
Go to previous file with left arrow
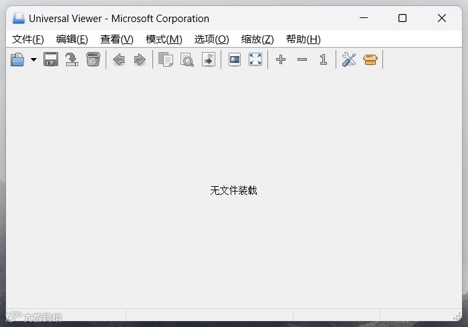click(119, 59)
